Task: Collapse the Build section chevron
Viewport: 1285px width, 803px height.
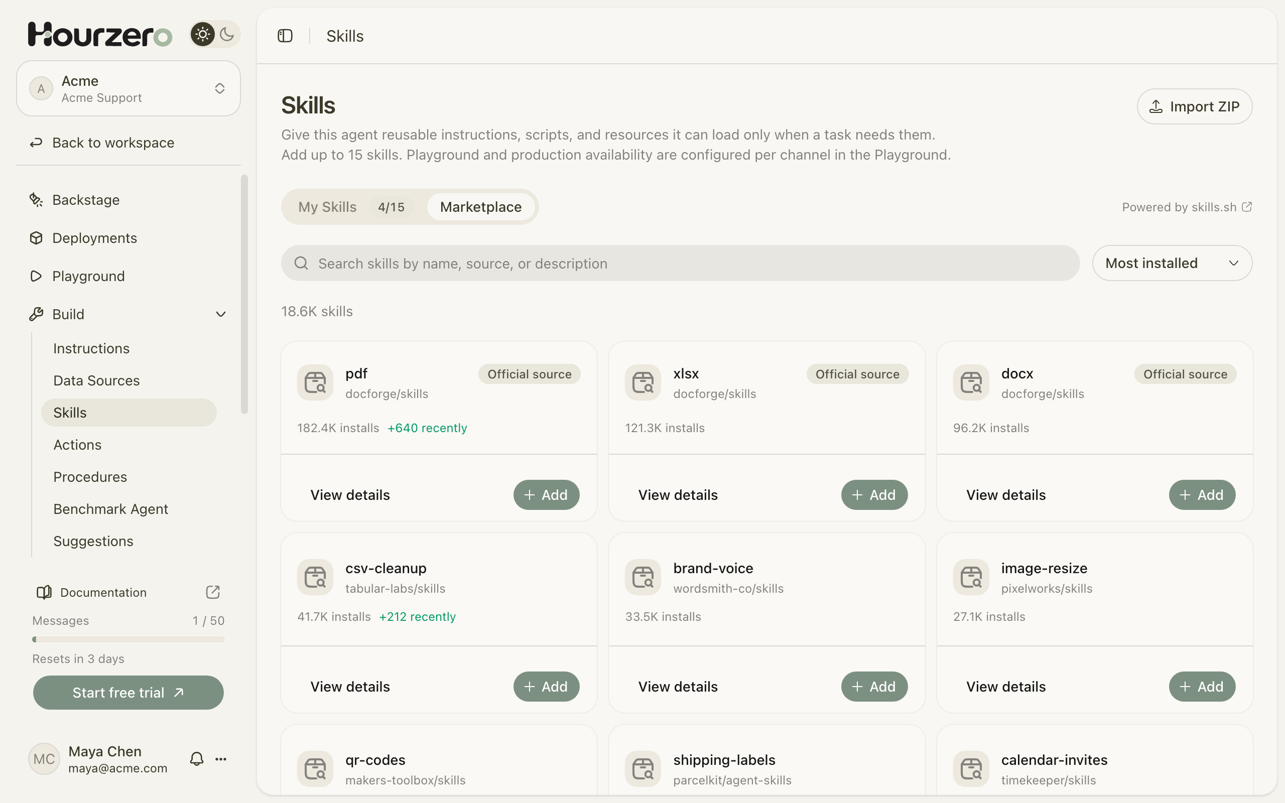Action: (x=221, y=314)
